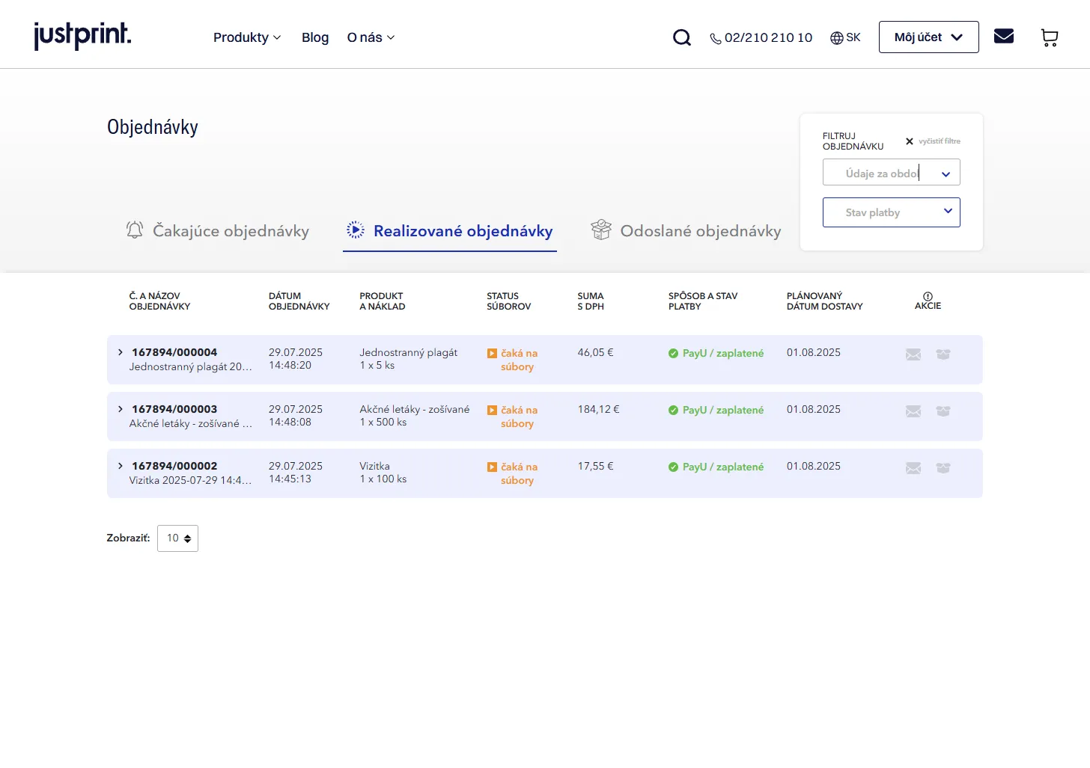Click envelope action icon for order 167894/000003
Screen dimensions: 1090x768
[x=913, y=411]
